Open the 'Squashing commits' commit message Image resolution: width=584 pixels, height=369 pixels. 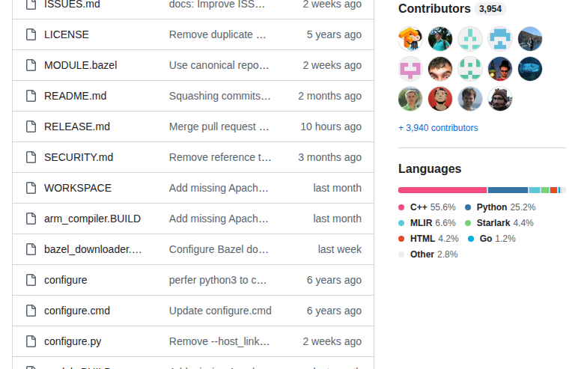219,96
